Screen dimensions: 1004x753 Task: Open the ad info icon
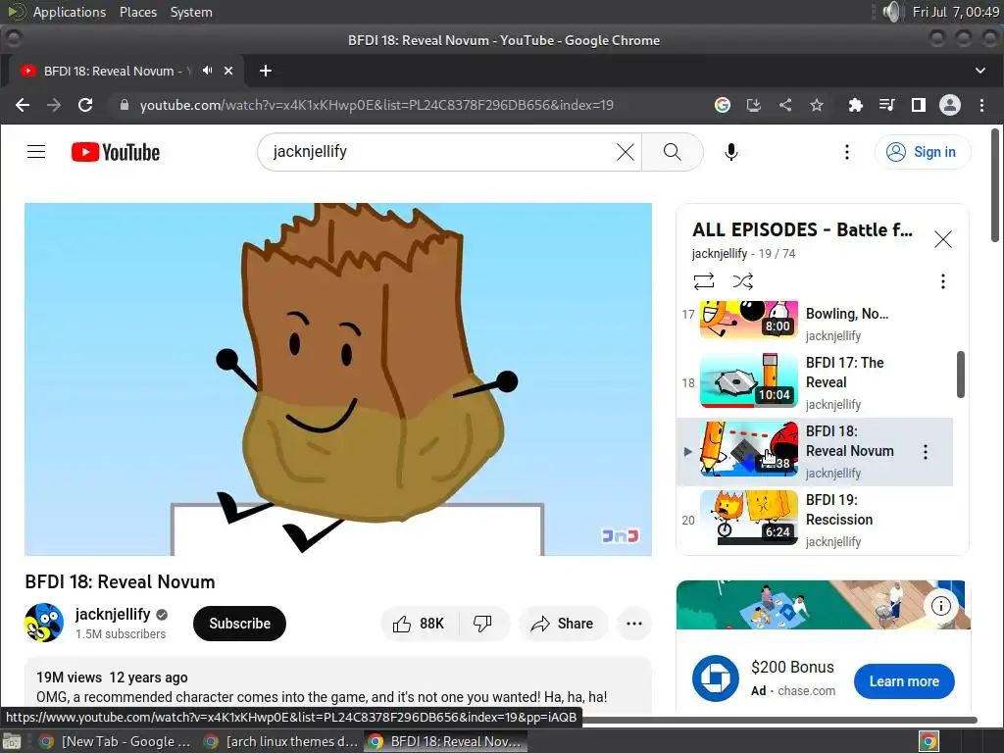click(940, 605)
